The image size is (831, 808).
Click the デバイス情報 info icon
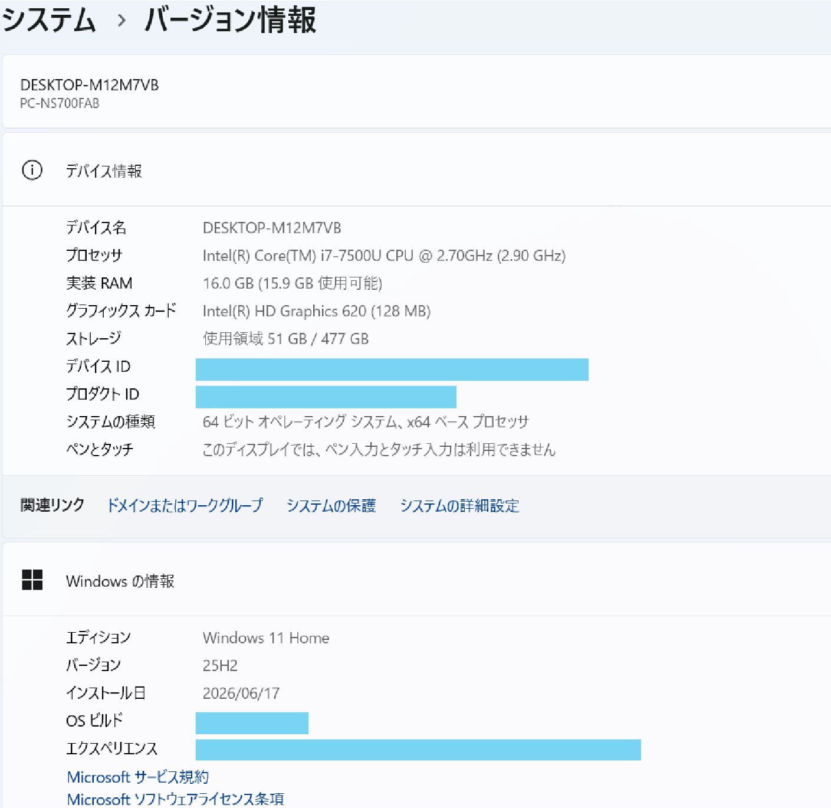32,170
